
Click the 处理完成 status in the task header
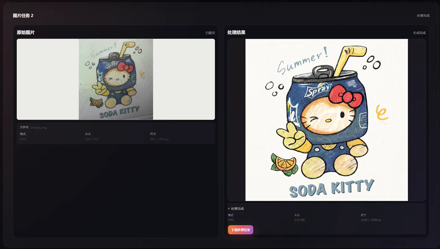point(423,16)
